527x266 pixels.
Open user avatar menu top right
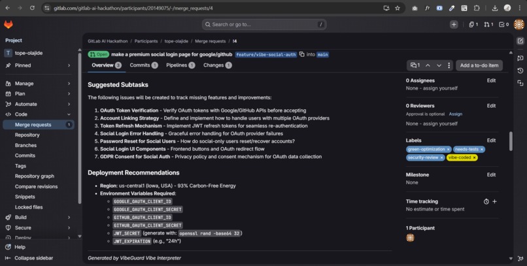(519, 25)
